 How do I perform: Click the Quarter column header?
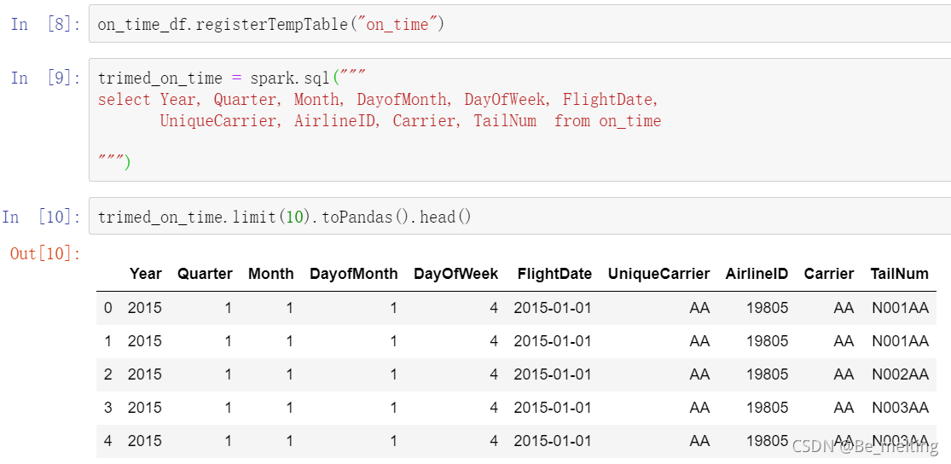tap(205, 274)
